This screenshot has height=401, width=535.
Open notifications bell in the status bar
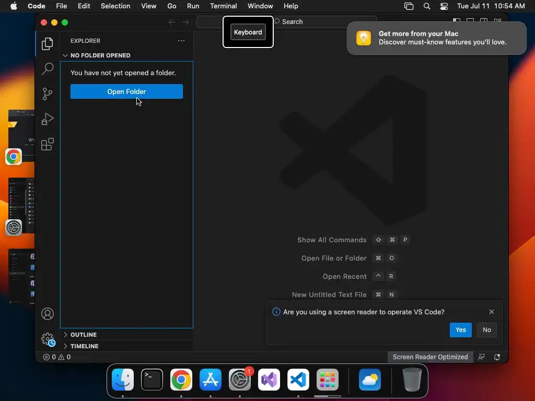coord(497,357)
